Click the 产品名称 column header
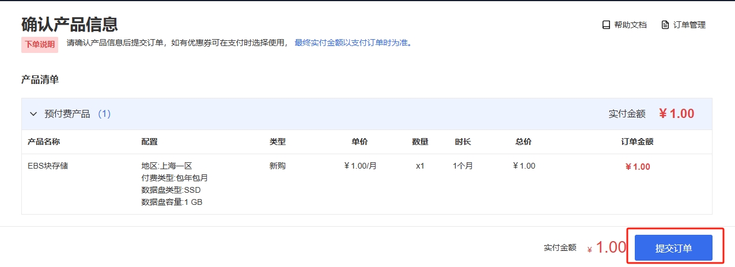This screenshot has height=267, width=735. pos(44,142)
